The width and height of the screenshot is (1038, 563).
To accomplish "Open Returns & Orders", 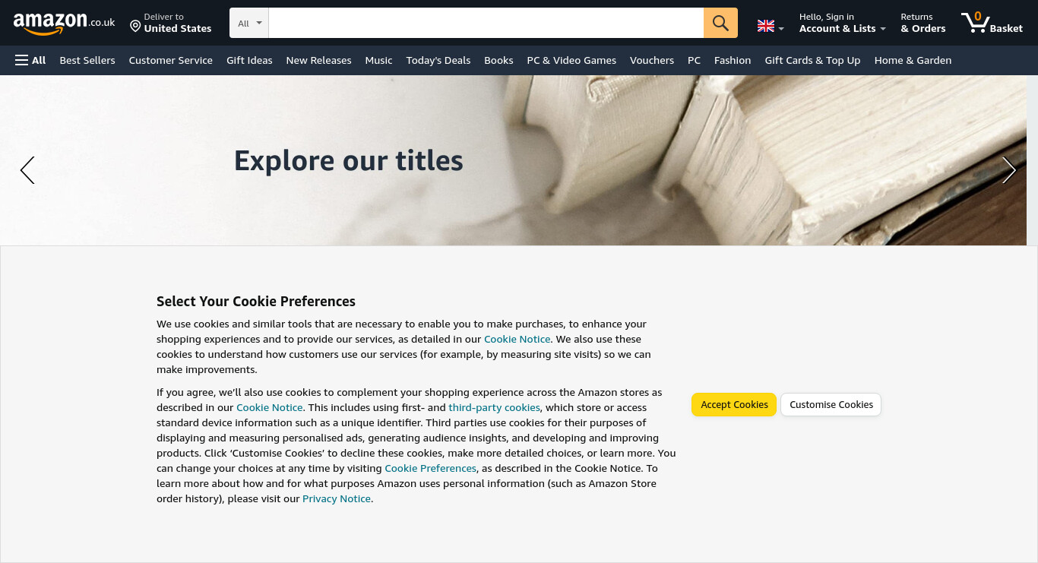I will (923, 23).
